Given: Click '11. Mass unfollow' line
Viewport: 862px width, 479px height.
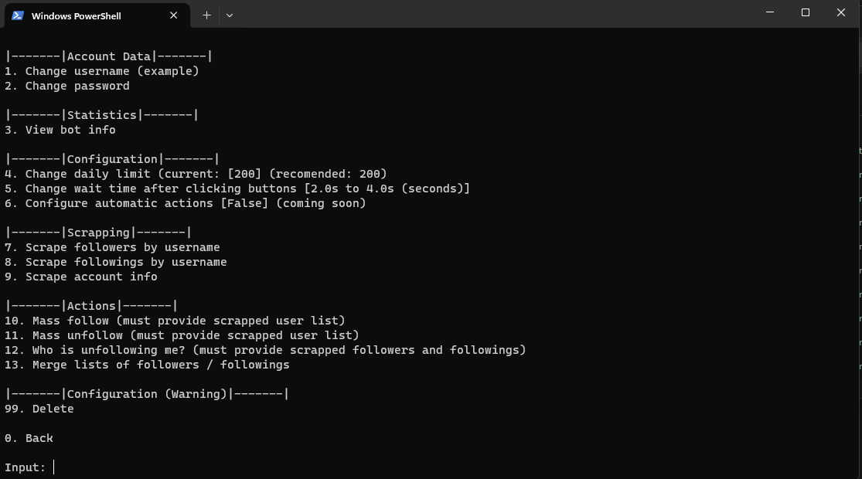Looking at the screenshot, I should point(182,335).
